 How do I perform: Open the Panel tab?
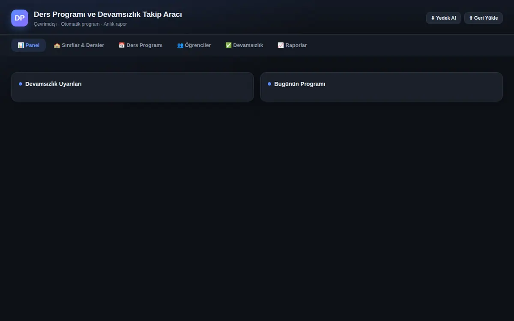point(28,45)
